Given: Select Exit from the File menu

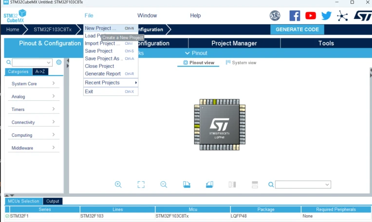Looking at the screenshot, I should pos(111,92).
